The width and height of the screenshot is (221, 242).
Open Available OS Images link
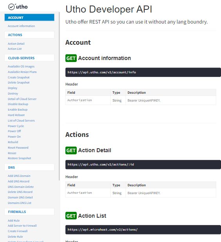(x=21, y=66)
